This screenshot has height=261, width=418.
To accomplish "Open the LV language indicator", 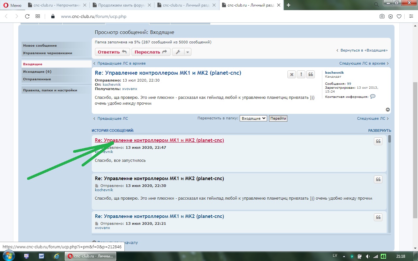I will click(x=335, y=255).
